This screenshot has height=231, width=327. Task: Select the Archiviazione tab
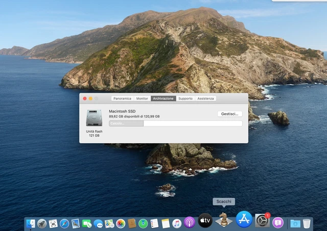coord(163,99)
